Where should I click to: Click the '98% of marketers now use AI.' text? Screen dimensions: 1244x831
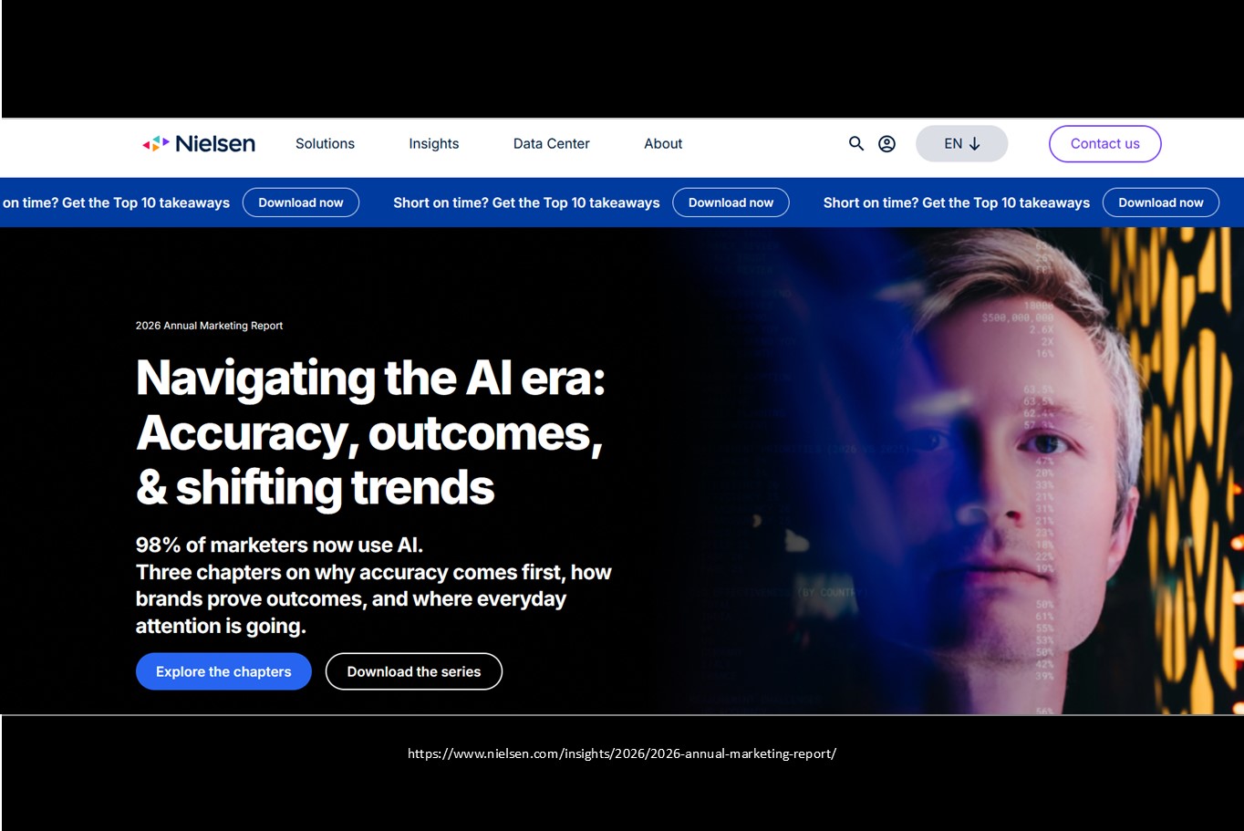(x=279, y=545)
